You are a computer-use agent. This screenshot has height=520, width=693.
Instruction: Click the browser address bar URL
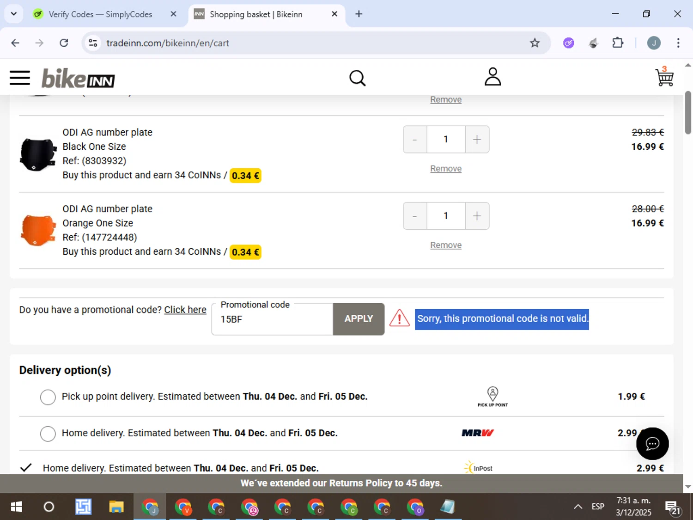[168, 43]
